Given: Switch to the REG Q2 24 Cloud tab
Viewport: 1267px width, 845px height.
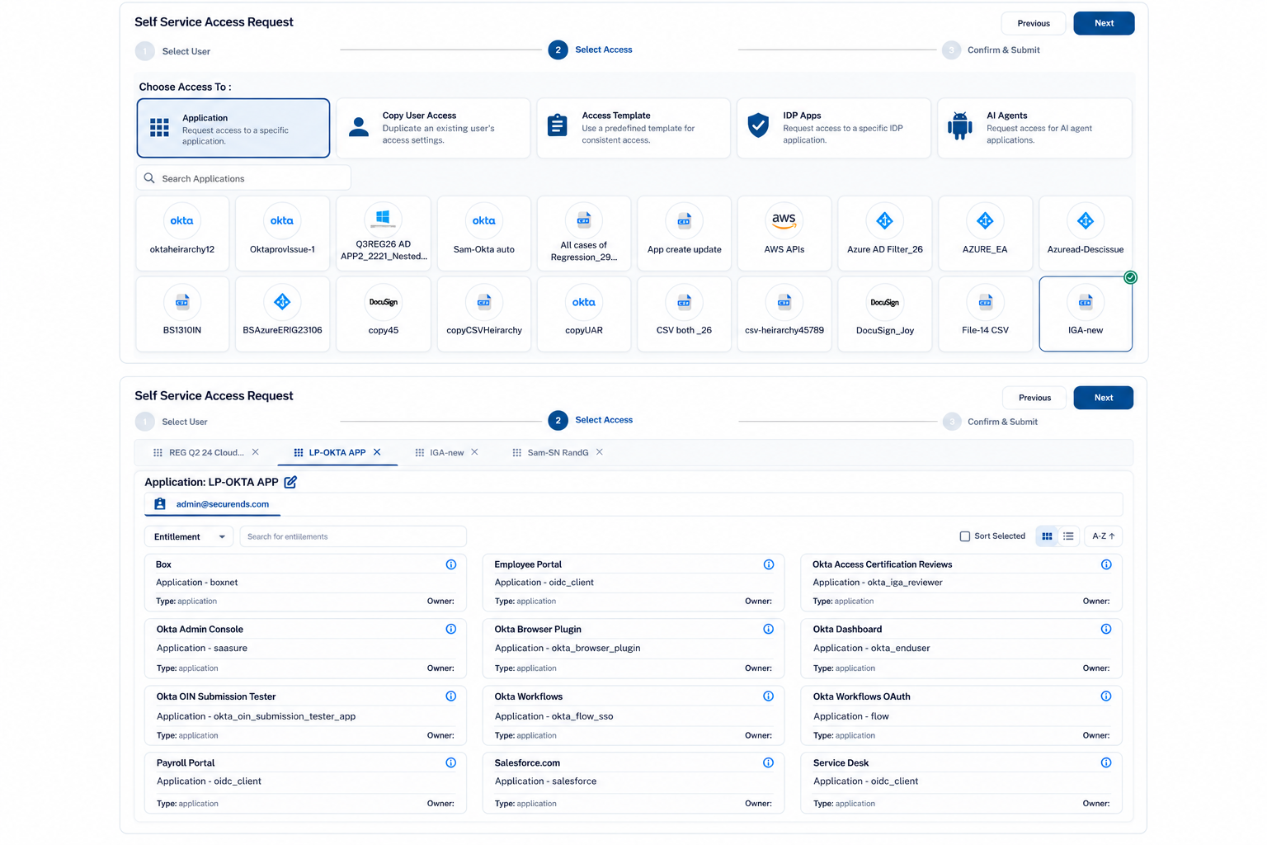Looking at the screenshot, I should pos(206,452).
